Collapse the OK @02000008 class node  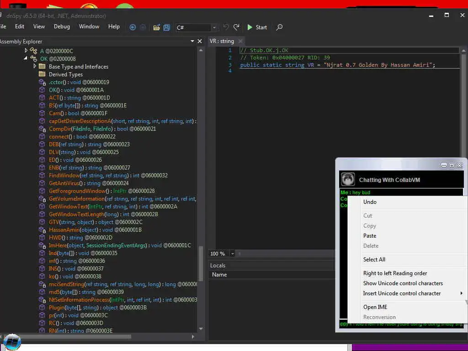tap(26, 58)
